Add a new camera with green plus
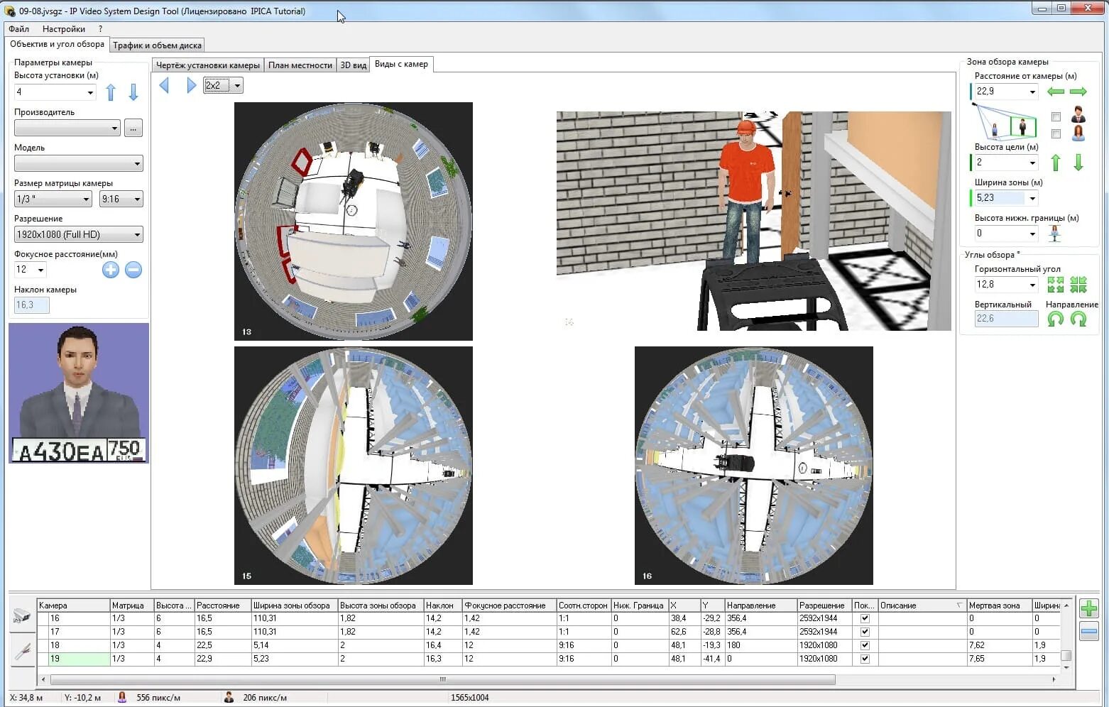 pyautogui.click(x=1088, y=608)
